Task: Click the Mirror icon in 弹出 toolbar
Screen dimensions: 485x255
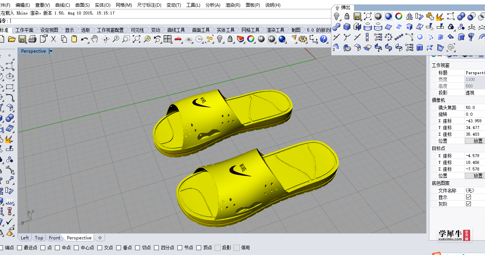Action: click(x=409, y=16)
